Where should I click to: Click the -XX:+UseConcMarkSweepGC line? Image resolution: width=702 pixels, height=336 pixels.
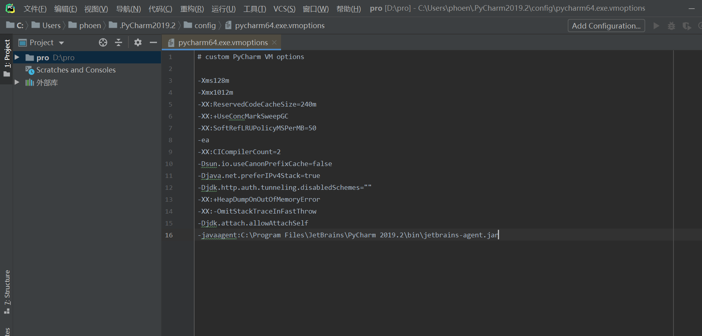243,116
